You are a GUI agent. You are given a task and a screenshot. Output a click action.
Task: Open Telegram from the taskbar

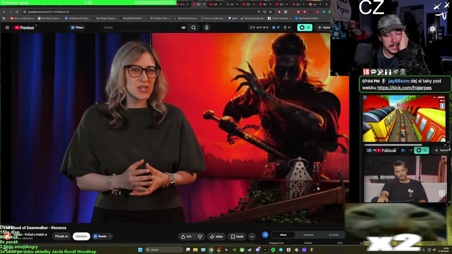point(281,250)
